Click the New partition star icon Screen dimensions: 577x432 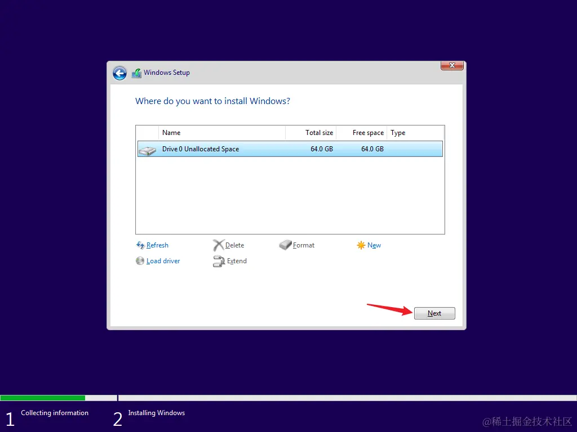tap(361, 245)
